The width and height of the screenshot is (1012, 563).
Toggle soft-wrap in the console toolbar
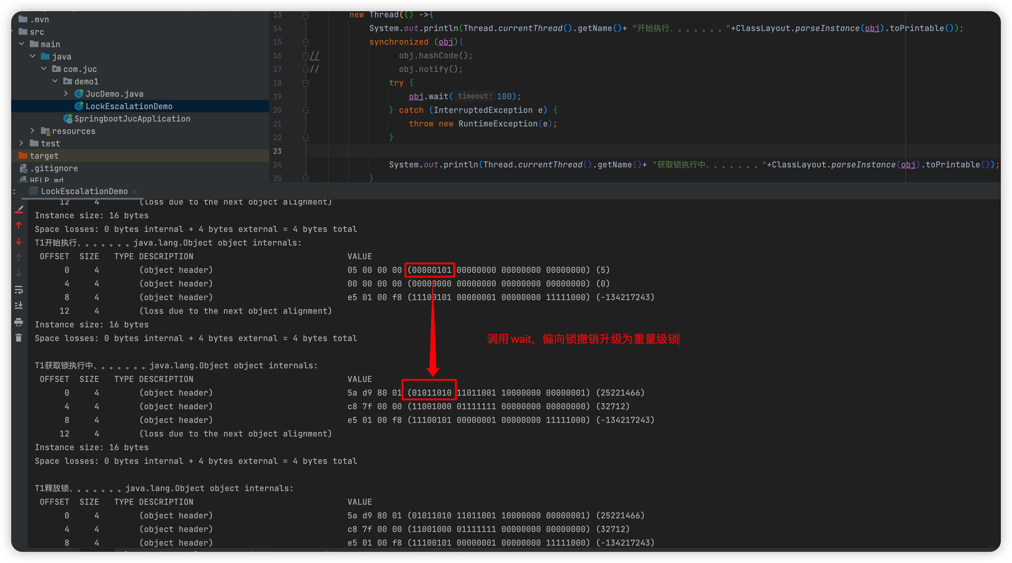[19, 290]
